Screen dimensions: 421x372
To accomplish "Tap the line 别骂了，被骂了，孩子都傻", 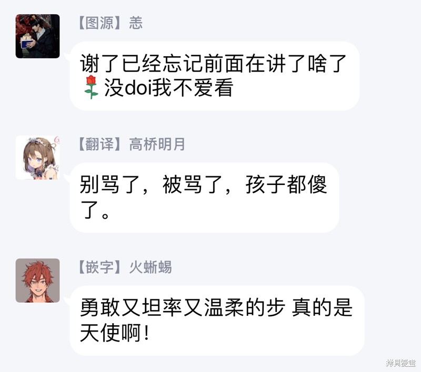I will coord(203,184).
